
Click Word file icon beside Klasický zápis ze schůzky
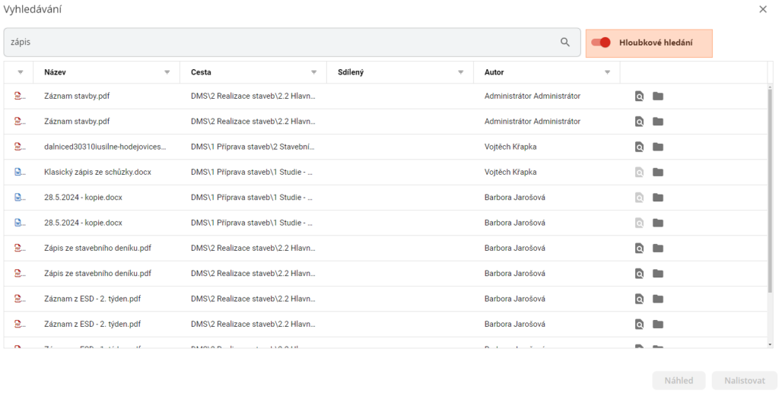pyautogui.click(x=20, y=173)
